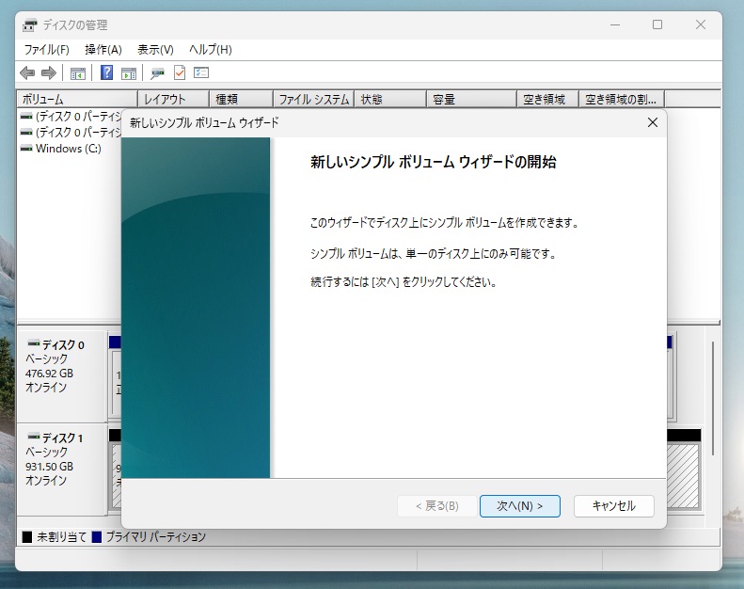This screenshot has width=744, height=589.
Task: Select the Windows (C:) drive icon
Action: click(x=26, y=149)
